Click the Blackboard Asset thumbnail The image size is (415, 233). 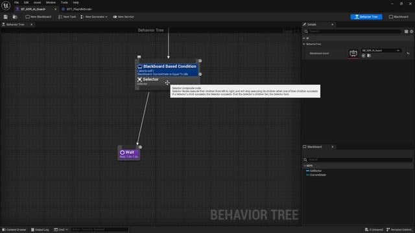[353, 53]
